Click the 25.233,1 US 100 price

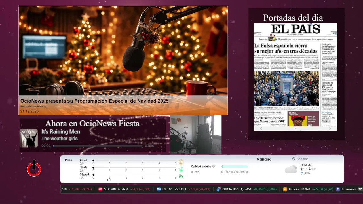coord(180,189)
